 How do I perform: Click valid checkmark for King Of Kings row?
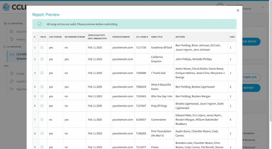coord(42,106)
